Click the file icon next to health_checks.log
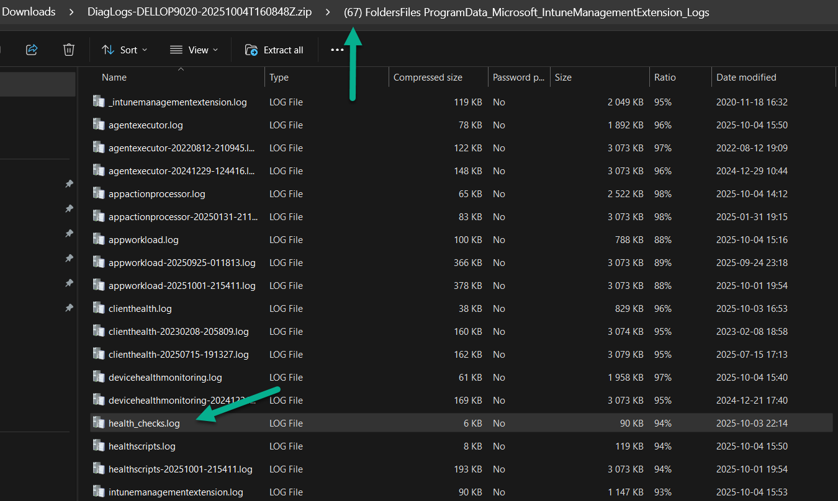Screen dimensions: 838x501 coord(98,423)
